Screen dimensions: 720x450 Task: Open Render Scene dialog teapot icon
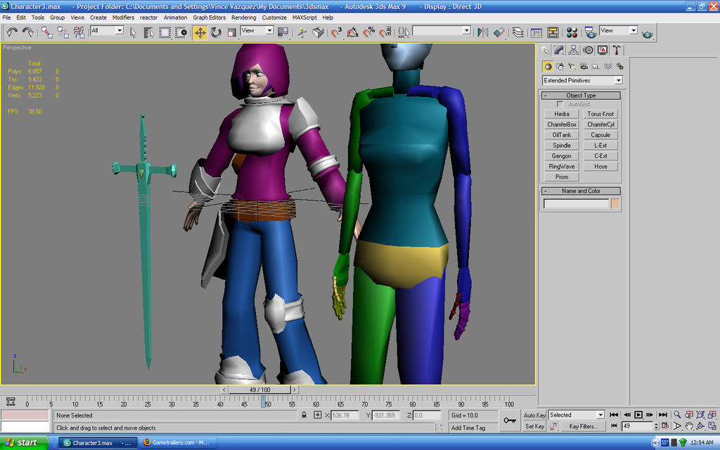point(591,32)
